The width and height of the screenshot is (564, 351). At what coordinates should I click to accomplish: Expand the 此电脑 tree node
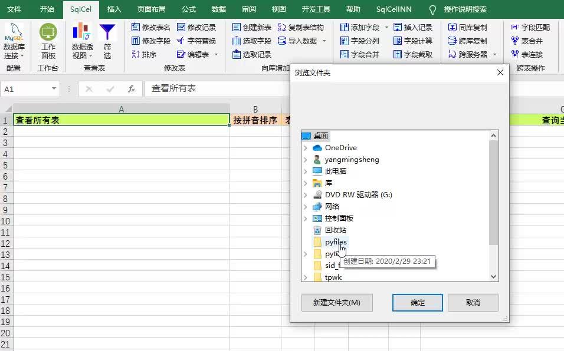306,171
